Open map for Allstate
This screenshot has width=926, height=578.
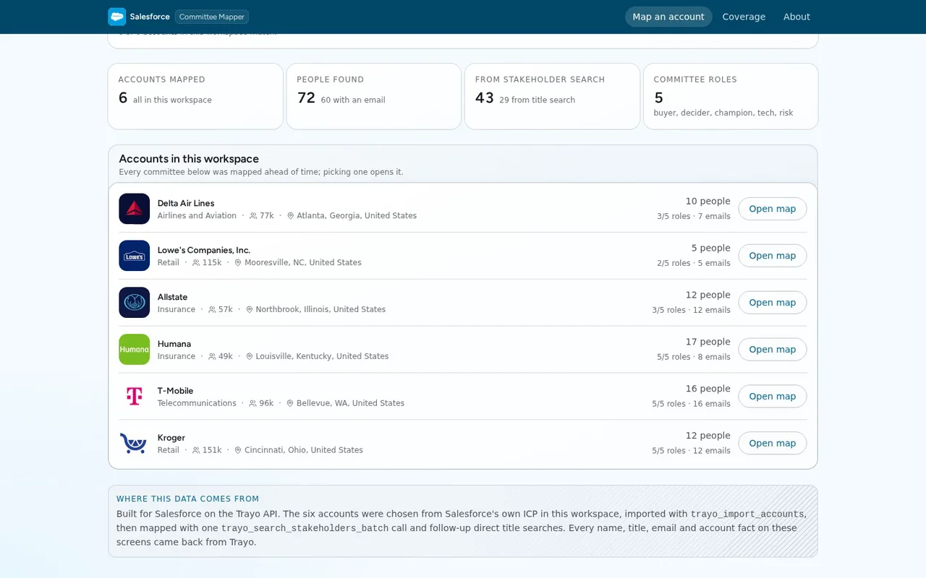[x=772, y=303]
